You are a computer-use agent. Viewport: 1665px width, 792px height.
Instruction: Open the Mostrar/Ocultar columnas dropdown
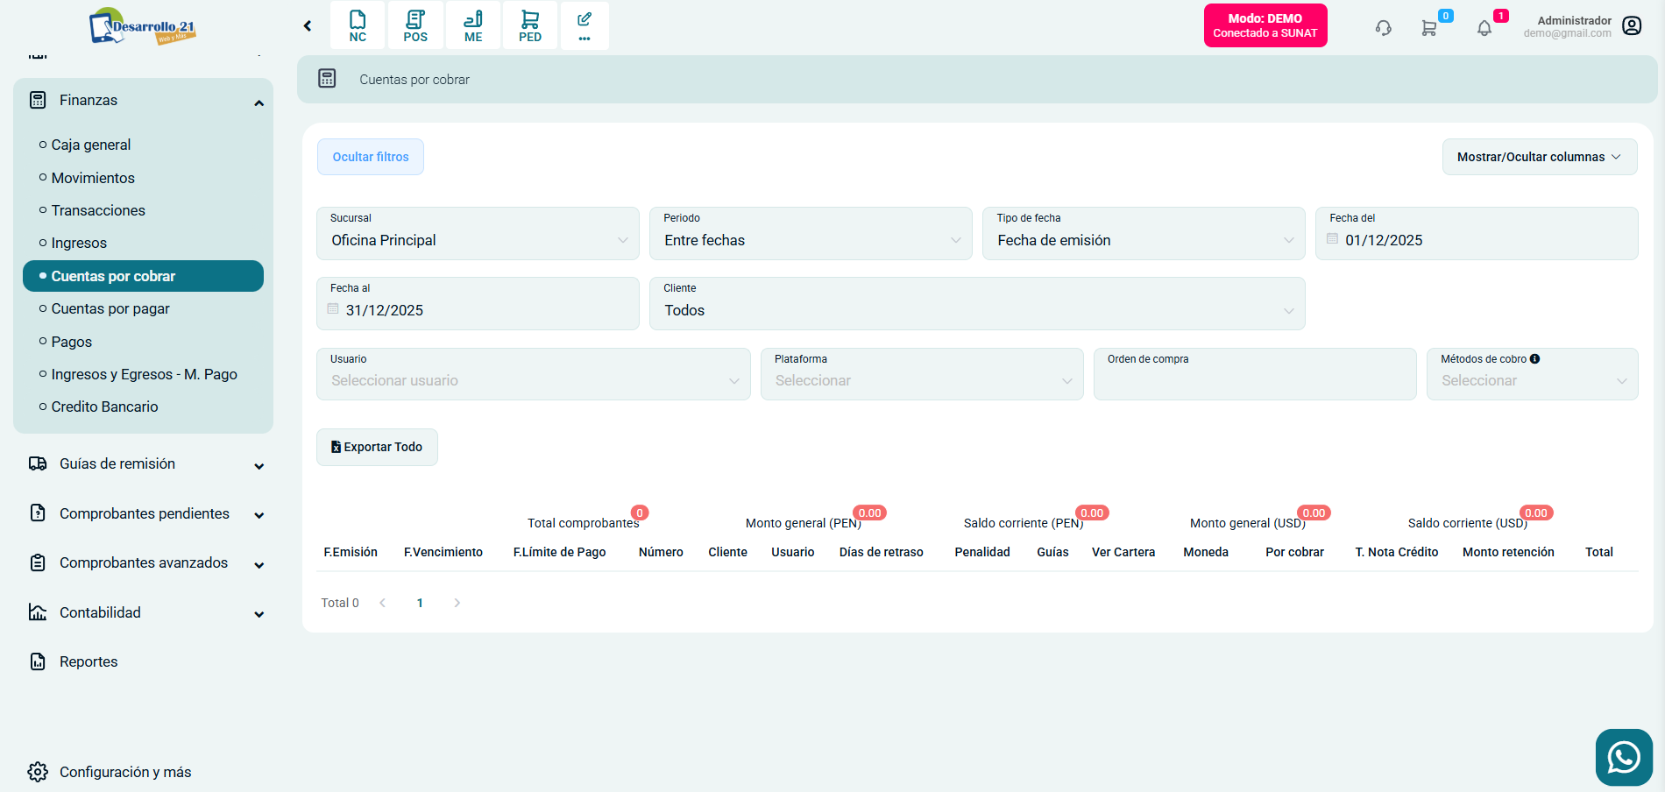[1539, 157]
